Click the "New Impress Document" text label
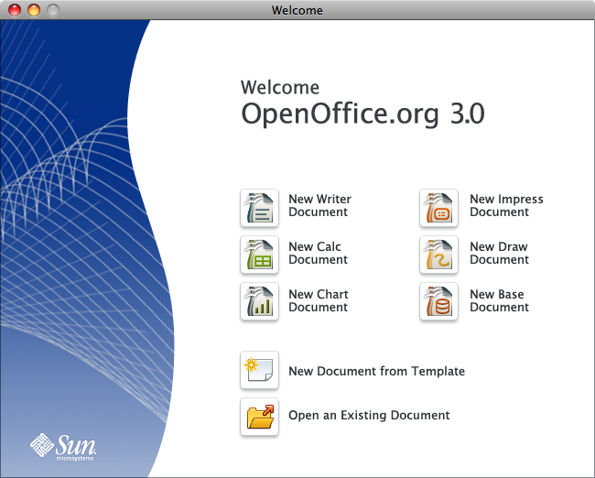The width and height of the screenshot is (595, 478). 506,206
